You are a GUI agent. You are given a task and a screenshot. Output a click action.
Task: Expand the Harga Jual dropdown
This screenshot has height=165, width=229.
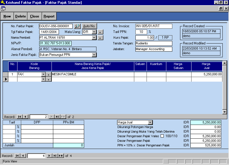[x=150, y=122]
